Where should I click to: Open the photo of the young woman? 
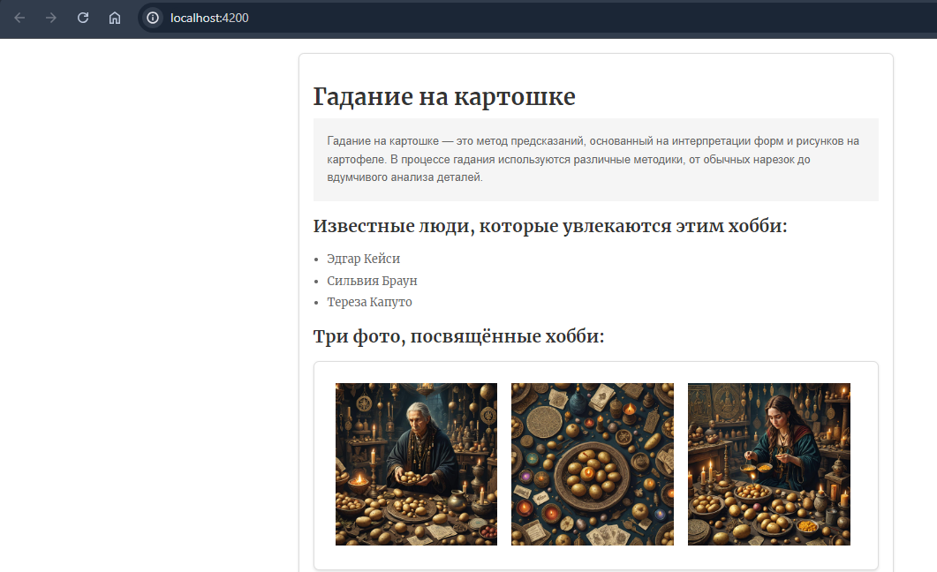coord(768,463)
